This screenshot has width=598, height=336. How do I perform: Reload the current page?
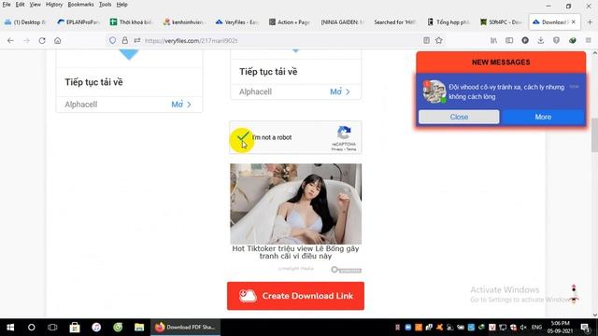click(x=42, y=40)
